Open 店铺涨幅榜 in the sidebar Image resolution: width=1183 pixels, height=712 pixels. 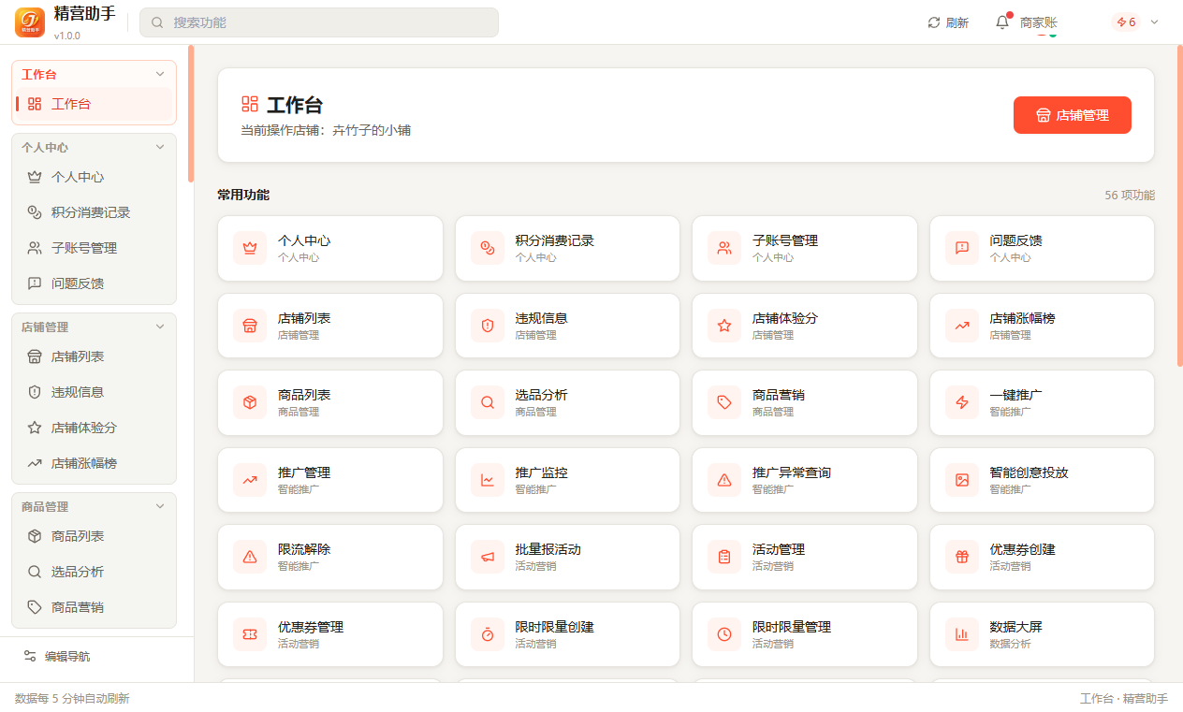[94, 463]
